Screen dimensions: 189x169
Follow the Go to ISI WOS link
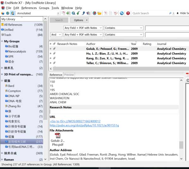(x=75, y=121)
